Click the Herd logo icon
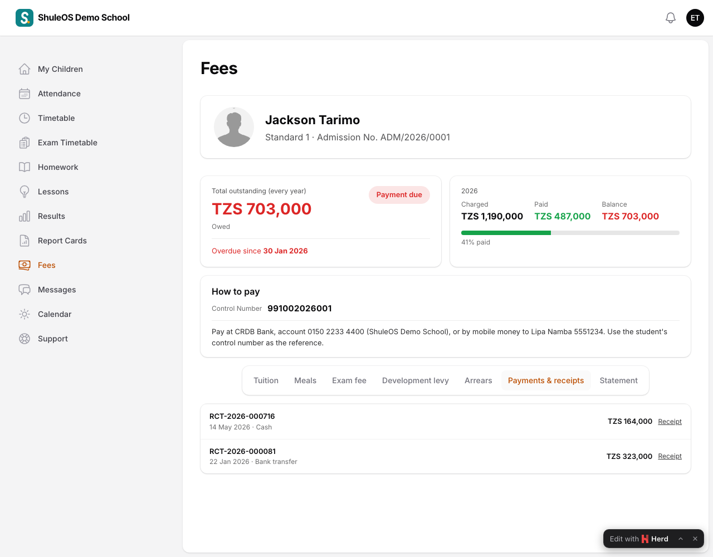 645,539
